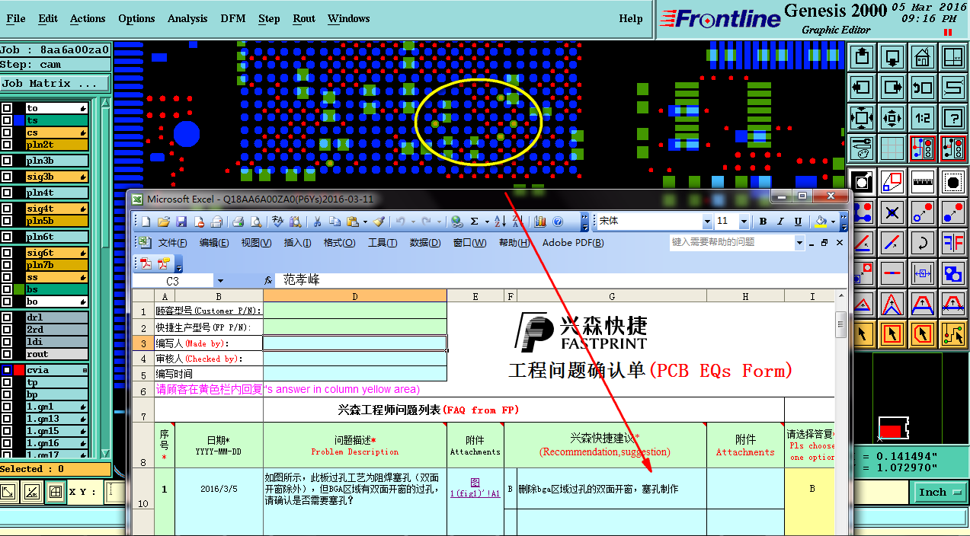Open the Excel font name dropdown
This screenshot has width=970, height=536.
[x=706, y=222]
